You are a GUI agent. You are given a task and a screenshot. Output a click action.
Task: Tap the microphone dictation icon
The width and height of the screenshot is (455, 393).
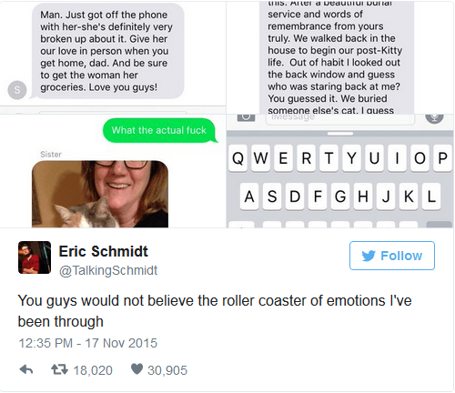pos(434,117)
